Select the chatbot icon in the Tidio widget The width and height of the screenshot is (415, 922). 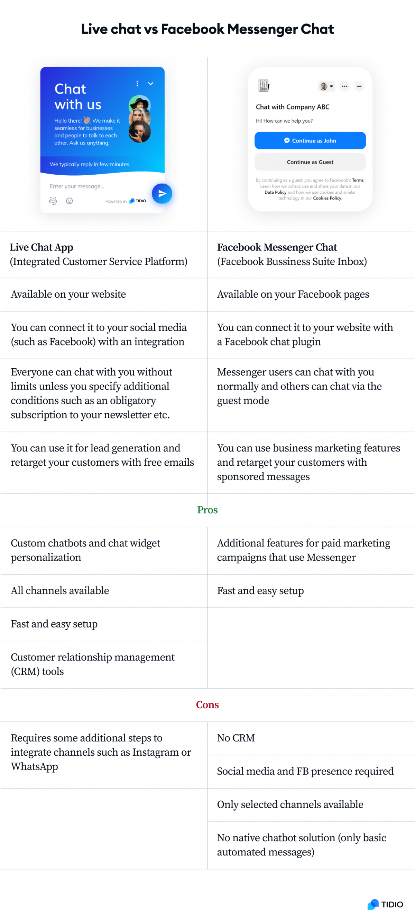click(x=53, y=201)
